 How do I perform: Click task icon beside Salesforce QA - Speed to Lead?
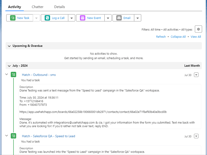tap(14, 136)
